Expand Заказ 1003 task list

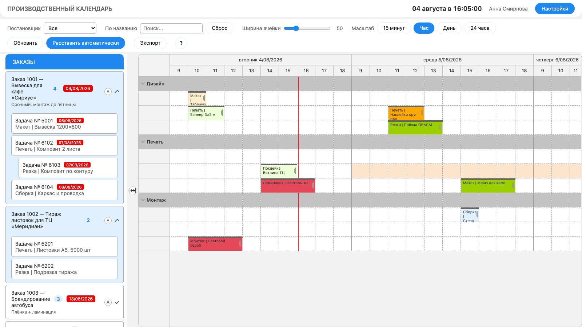117,302
